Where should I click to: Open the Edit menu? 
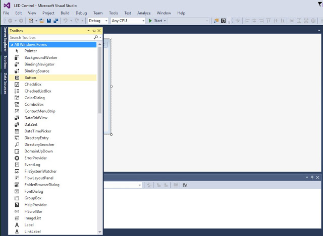click(18, 13)
